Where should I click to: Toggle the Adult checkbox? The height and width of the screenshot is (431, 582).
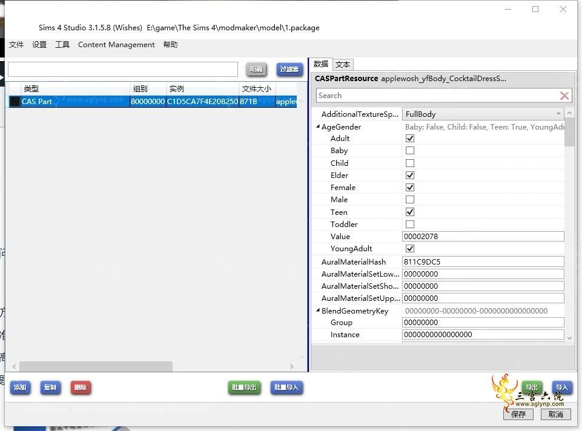click(x=410, y=139)
